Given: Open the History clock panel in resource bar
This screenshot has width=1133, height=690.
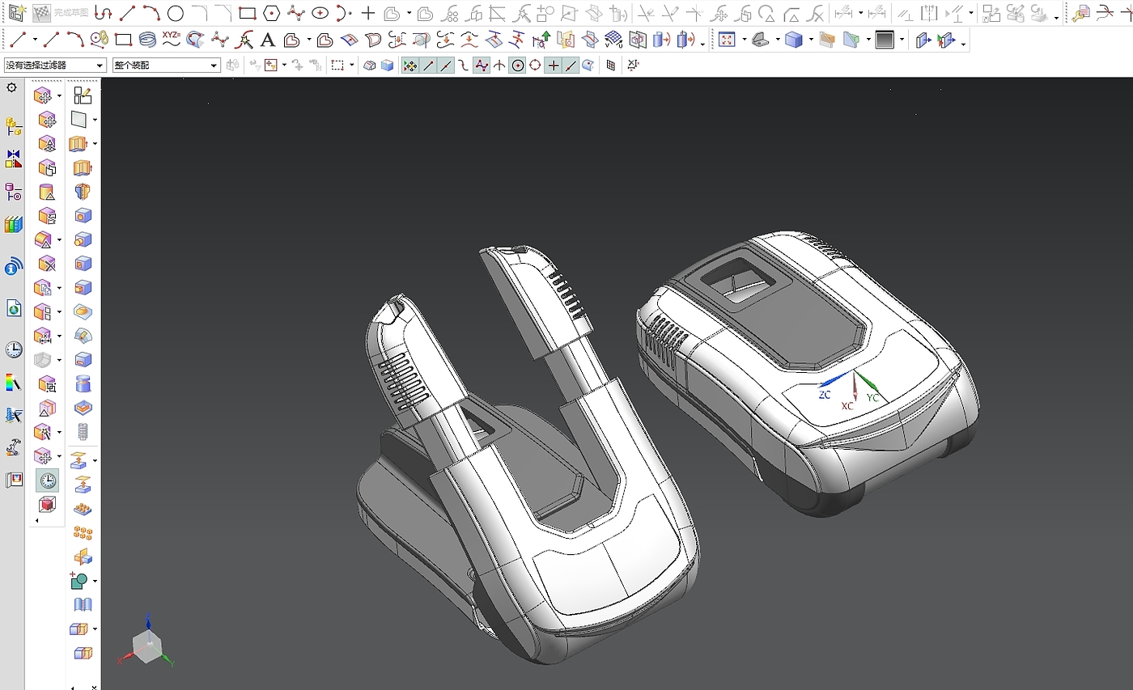Looking at the screenshot, I should click(14, 349).
